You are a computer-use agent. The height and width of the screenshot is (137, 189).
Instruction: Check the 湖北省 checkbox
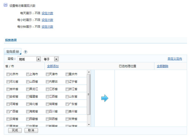click(x=28, y=104)
